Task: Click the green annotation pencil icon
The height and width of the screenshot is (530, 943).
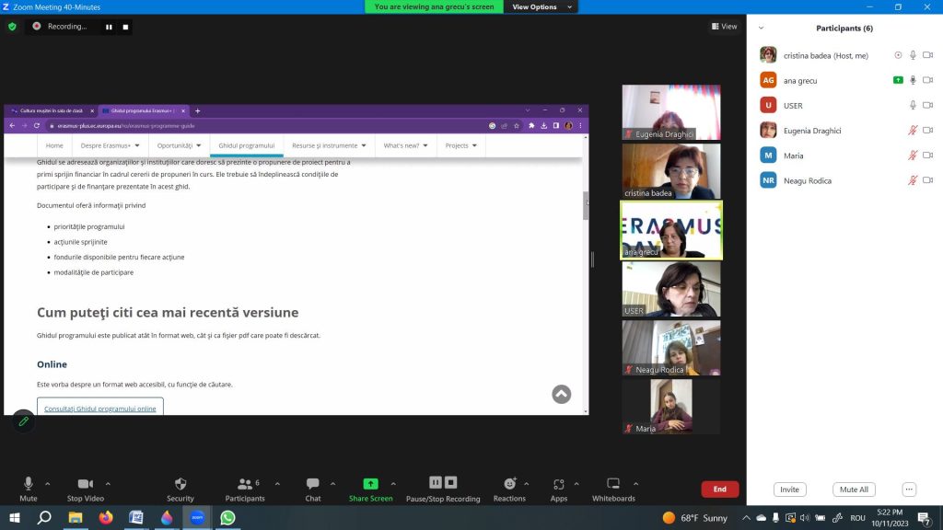Action: click(23, 421)
